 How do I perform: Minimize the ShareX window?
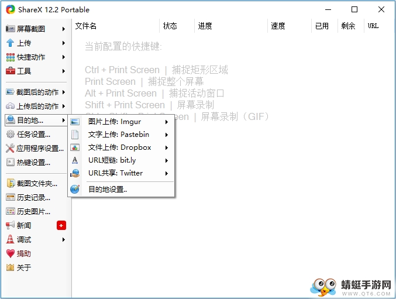click(328, 9)
